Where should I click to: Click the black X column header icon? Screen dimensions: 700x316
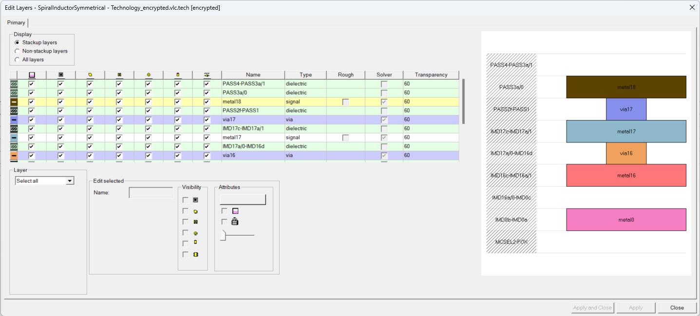coord(61,74)
